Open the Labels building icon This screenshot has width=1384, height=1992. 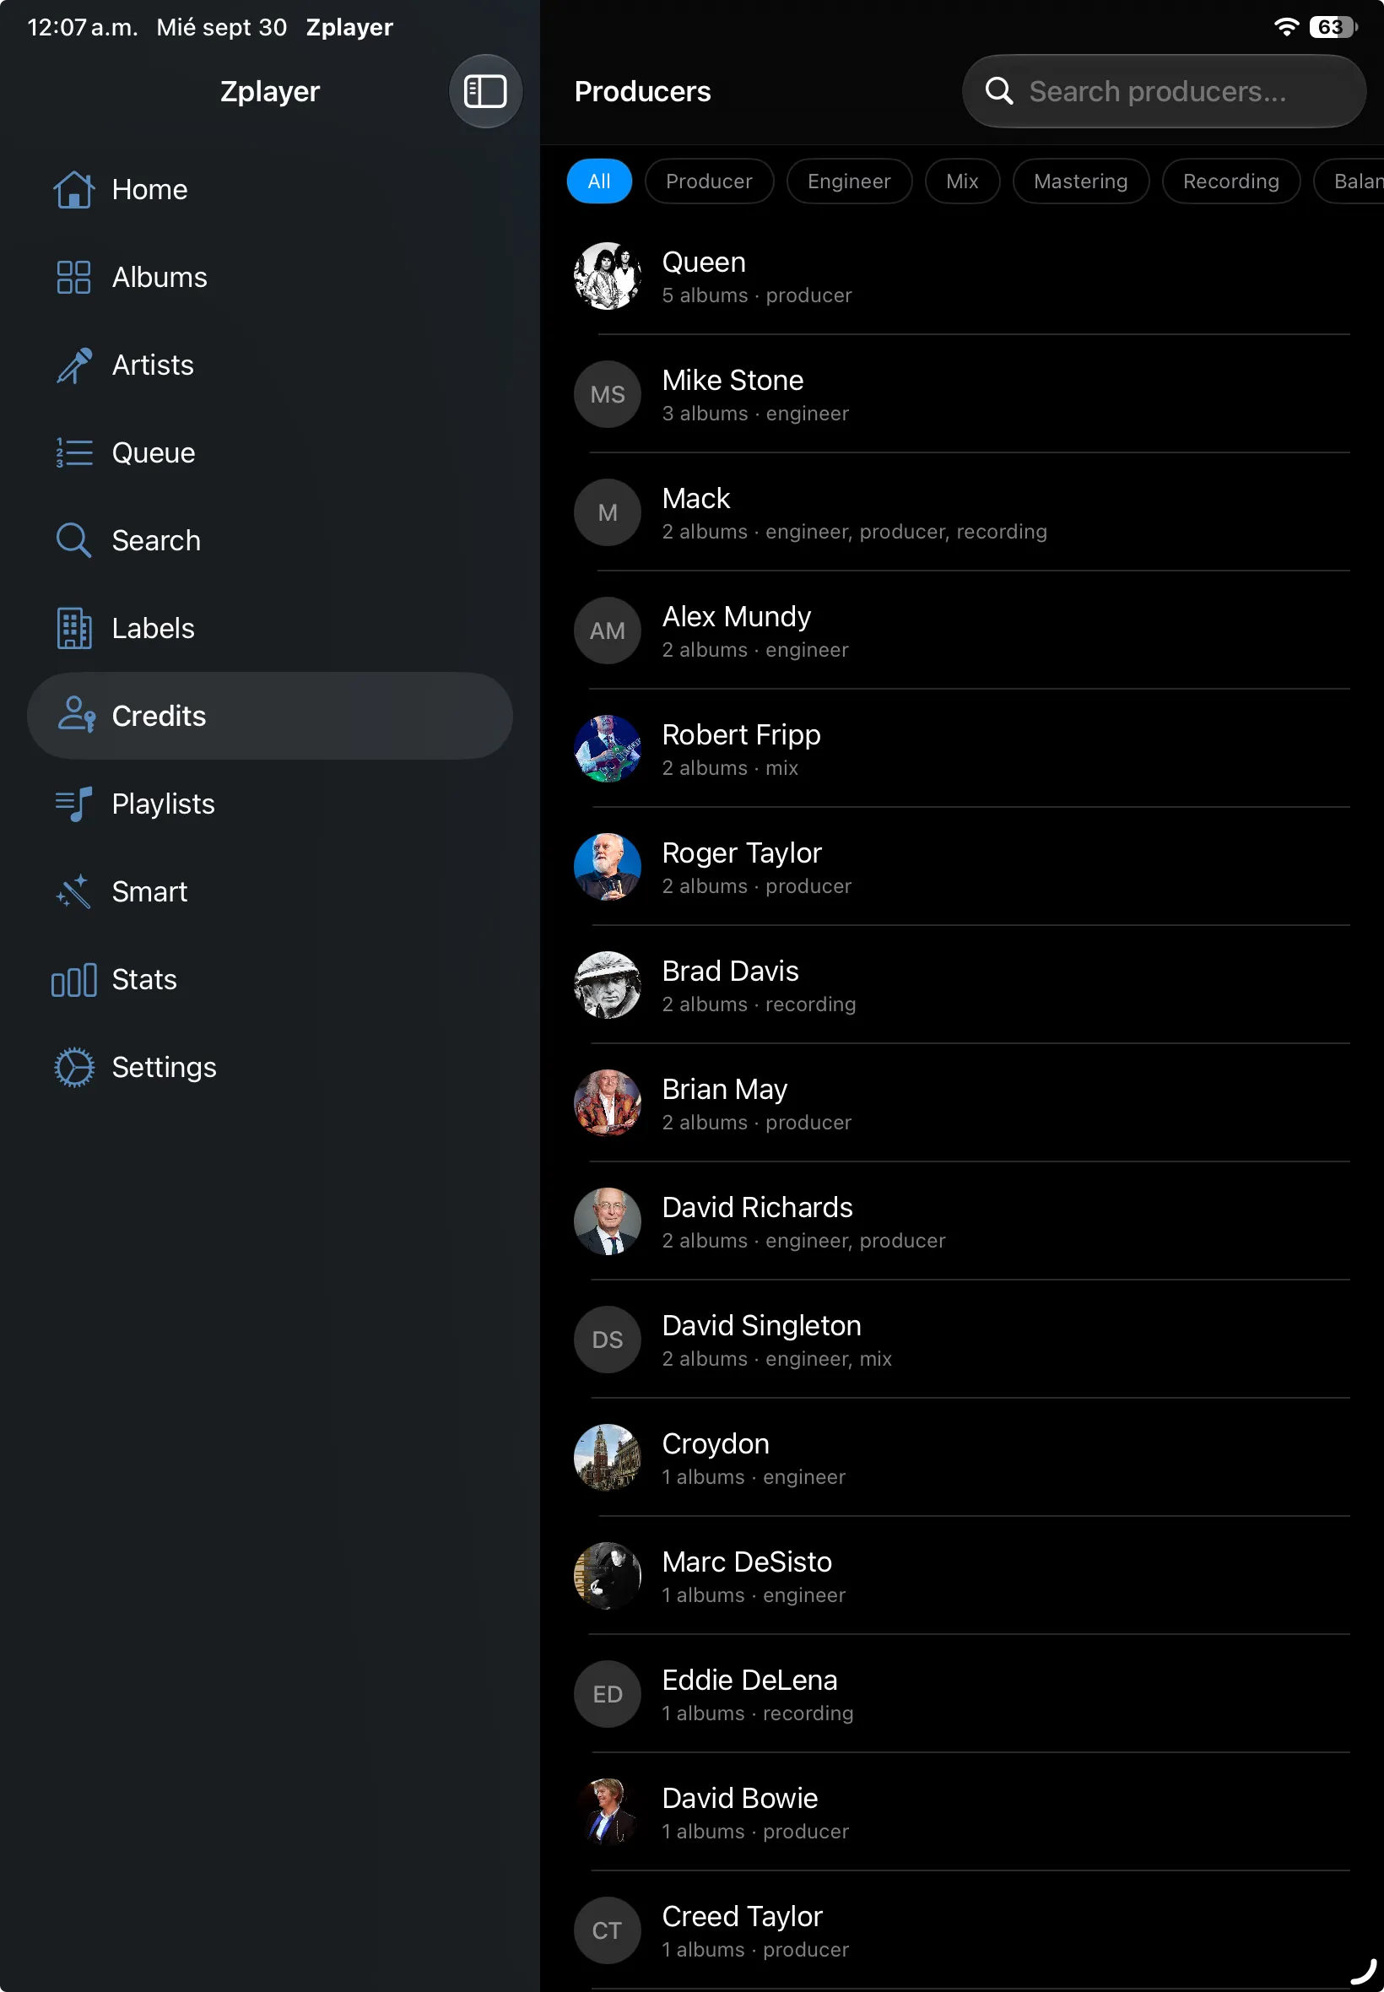coord(73,628)
